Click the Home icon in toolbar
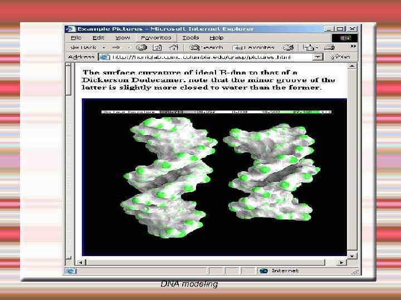The width and height of the screenshot is (401, 300). click(174, 47)
